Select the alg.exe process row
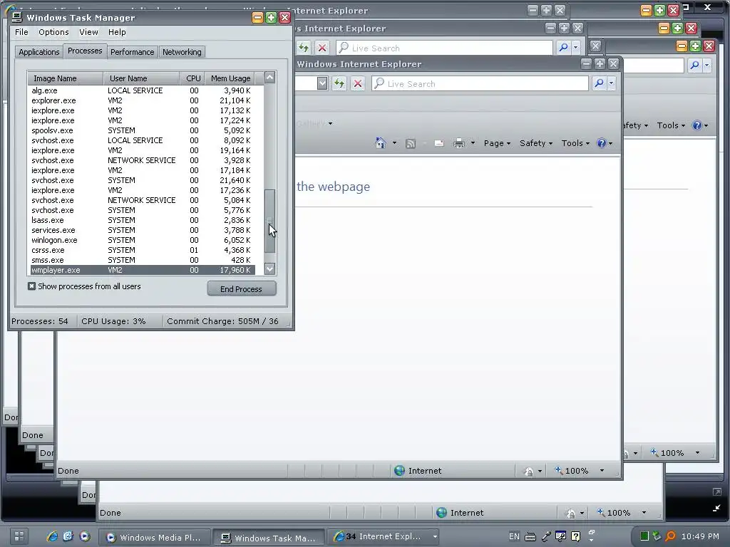Screen dimensions: 730x547 (143, 90)
